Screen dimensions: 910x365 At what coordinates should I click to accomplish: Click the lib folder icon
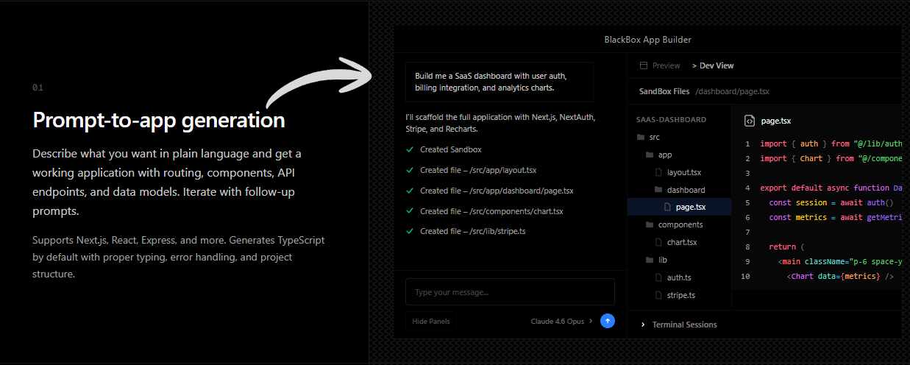[649, 260]
